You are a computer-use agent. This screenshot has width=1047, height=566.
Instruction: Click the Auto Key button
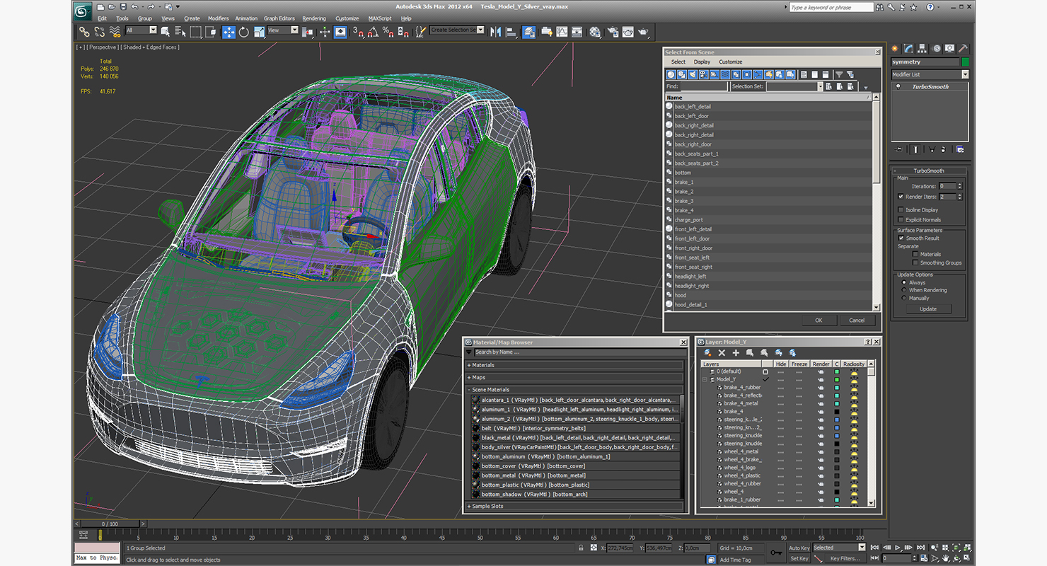tap(799, 548)
